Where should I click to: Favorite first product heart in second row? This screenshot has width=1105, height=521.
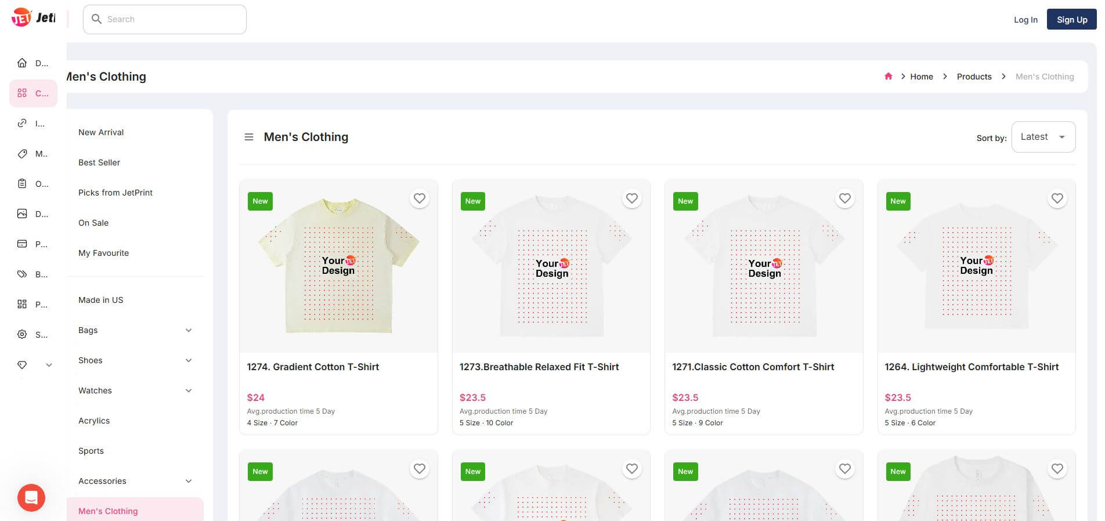pyautogui.click(x=420, y=469)
